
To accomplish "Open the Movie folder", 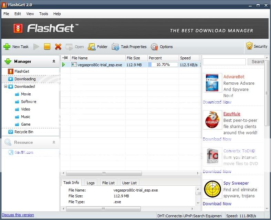I will [x=23, y=94].
